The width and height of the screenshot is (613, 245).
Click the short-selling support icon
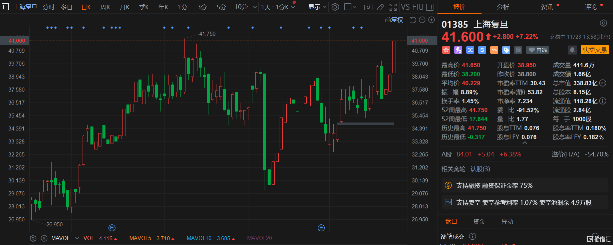448,202
